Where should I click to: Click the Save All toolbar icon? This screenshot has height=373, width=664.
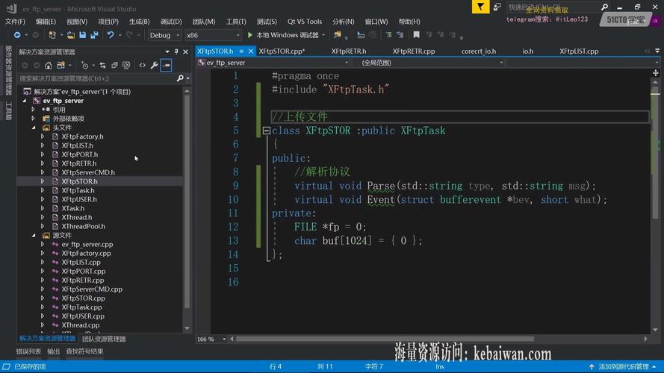pos(94,35)
